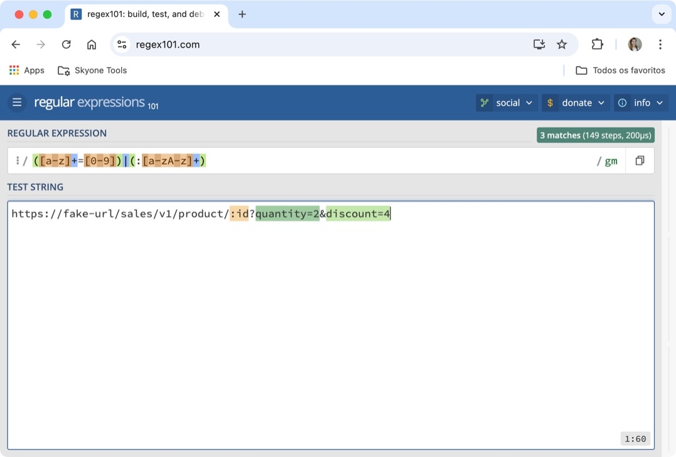Open Todos os favoritos folder

point(620,70)
